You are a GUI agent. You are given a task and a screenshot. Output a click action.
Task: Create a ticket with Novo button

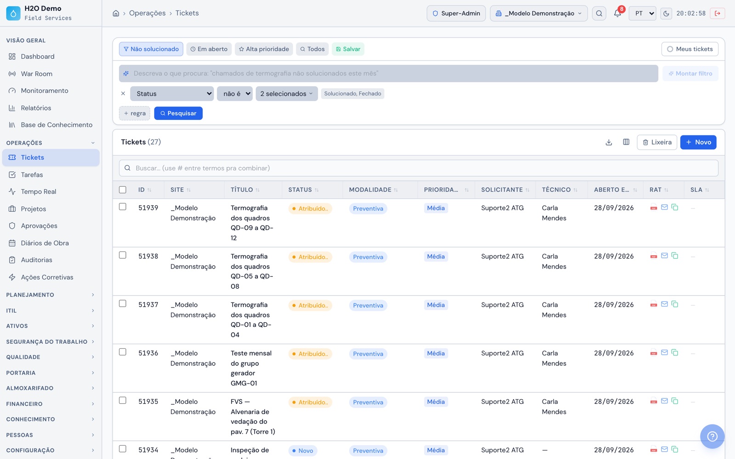(x=698, y=142)
